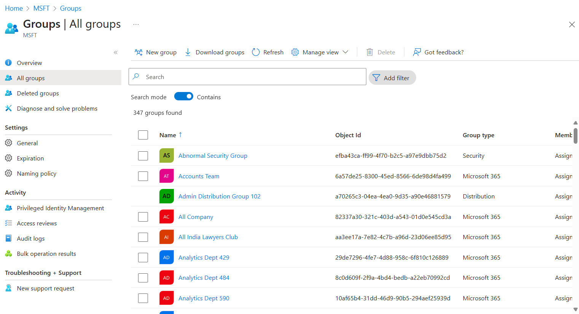Click the New group icon
Image resolution: width=579 pixels, height=314 pixels.
click(x=138, y=52)
